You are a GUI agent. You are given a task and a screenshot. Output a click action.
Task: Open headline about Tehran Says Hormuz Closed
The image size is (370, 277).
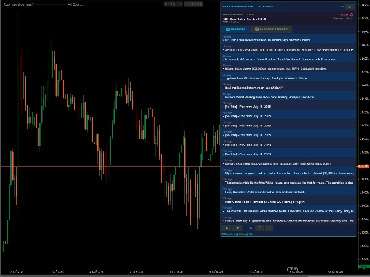[289, 39]
